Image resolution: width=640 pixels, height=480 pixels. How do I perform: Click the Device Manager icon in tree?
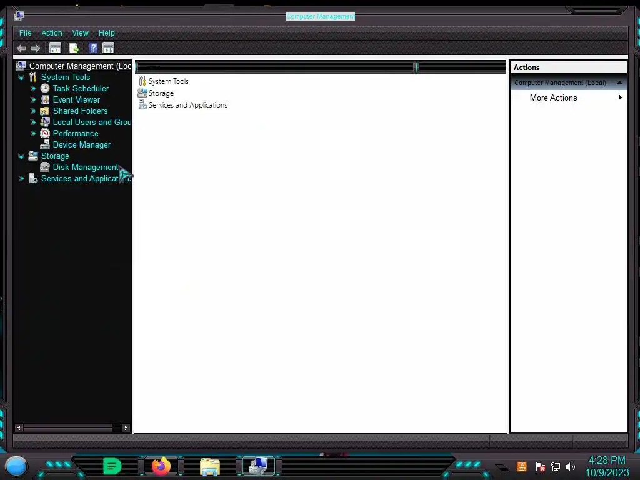click(x=45, y=144)
